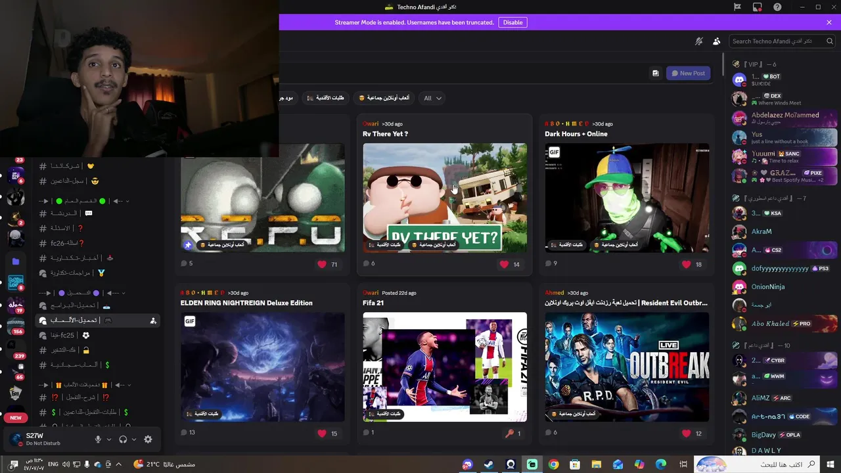
Task: Click the GIF badge on ELDEN RING thumbnail
Action: coord(190,321)
